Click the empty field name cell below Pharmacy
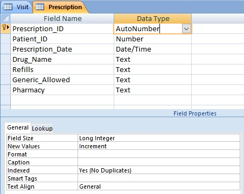 tap(62, 100)
